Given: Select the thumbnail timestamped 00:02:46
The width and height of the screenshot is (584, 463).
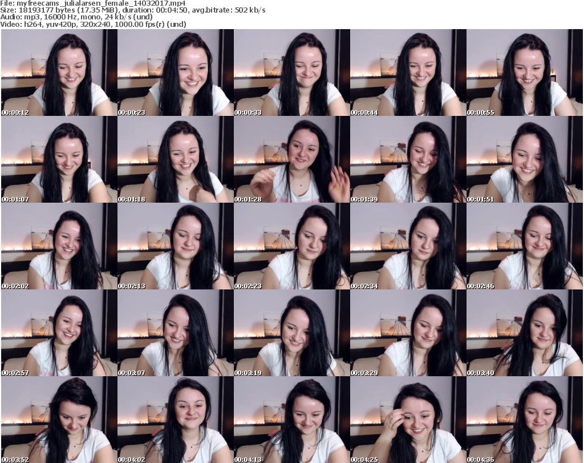Looking at the screenshot, I should 525,246.
